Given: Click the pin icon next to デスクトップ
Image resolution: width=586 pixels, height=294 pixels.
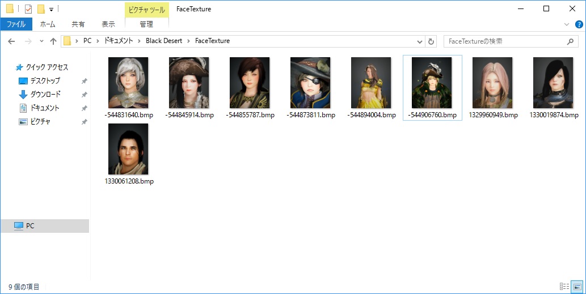Looking at the screenshot, I should point(84,81).
